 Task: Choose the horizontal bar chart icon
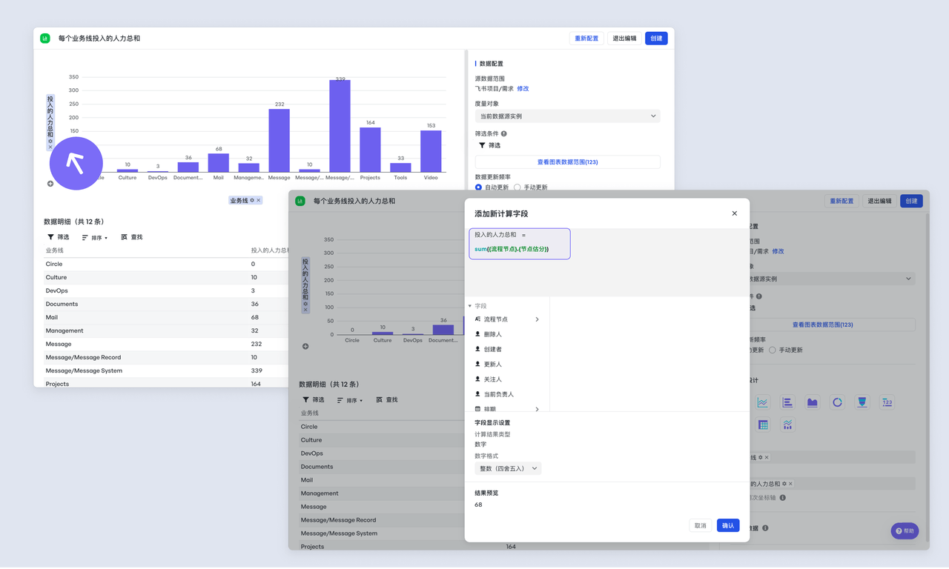pyautogui.click(x=787, y=402)
